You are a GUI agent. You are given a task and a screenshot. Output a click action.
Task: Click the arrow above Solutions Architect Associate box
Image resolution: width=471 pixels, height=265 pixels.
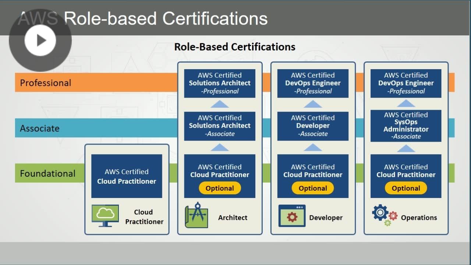click(x=220, y=104)
